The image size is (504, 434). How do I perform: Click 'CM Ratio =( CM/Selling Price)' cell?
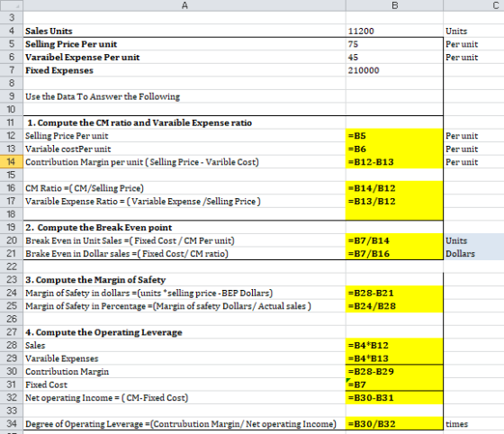click(184, 188)
